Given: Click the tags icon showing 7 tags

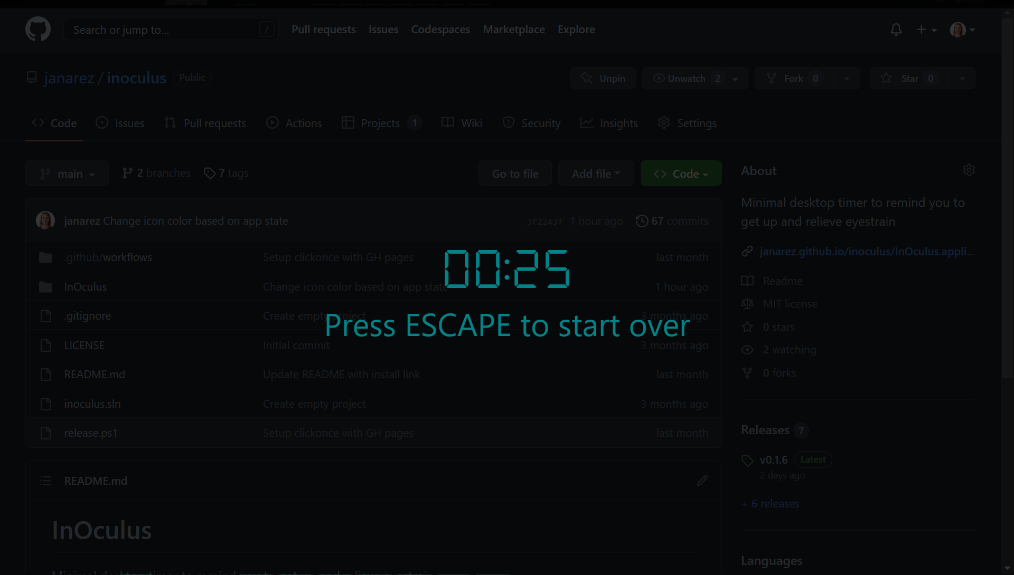Looking at the screenshot, I should (209, 172).
